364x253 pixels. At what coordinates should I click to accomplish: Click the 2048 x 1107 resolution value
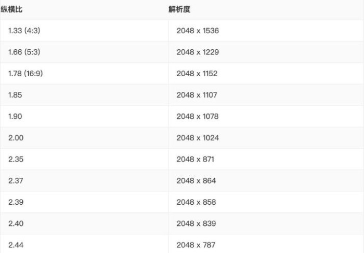(197, 95)
